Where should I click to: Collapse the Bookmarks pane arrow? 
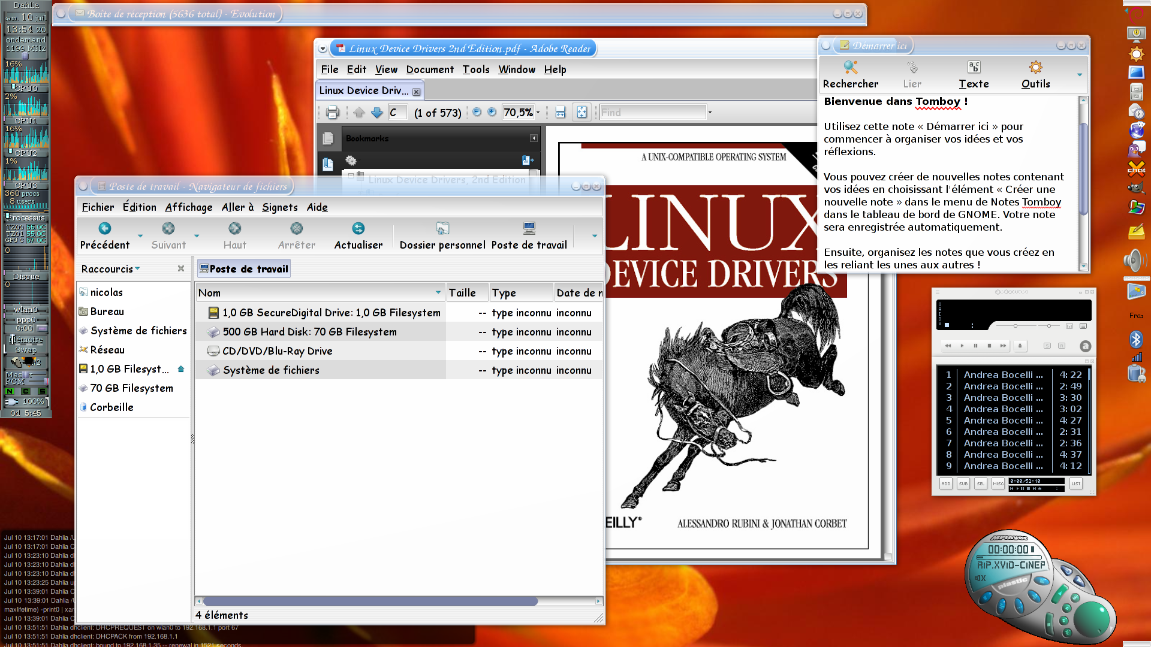tap(534, 138)
